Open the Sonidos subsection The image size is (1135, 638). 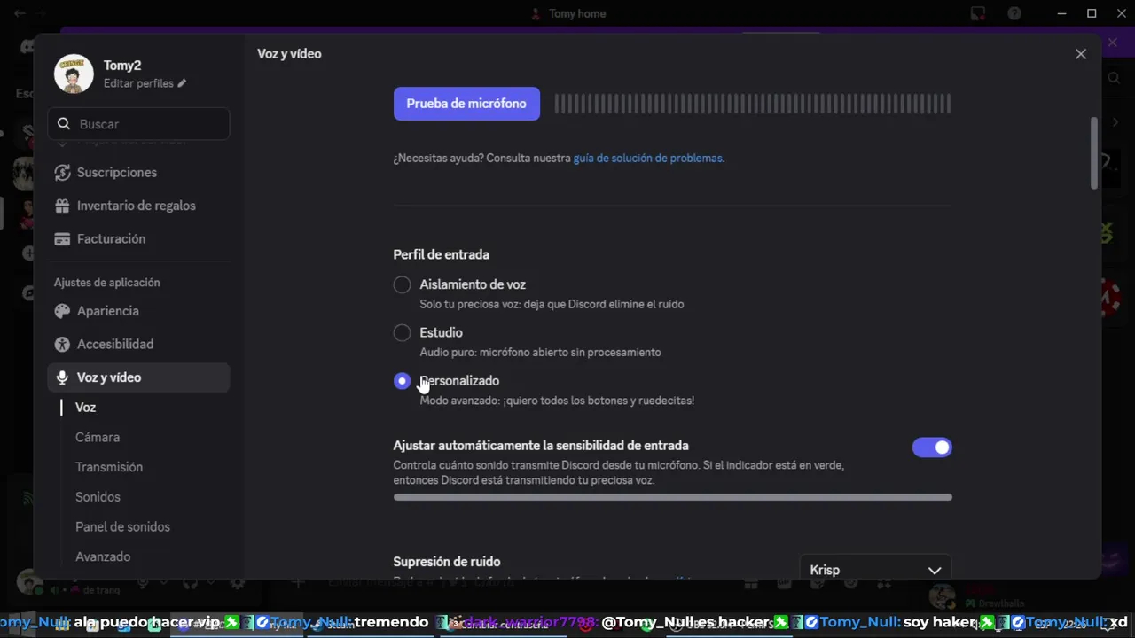click(x=98, y=497)
